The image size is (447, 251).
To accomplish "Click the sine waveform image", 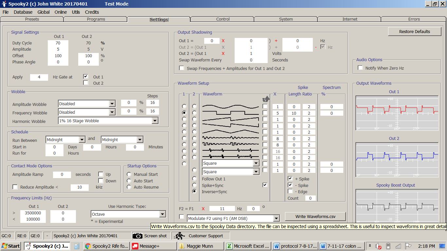I will (230, 107).
